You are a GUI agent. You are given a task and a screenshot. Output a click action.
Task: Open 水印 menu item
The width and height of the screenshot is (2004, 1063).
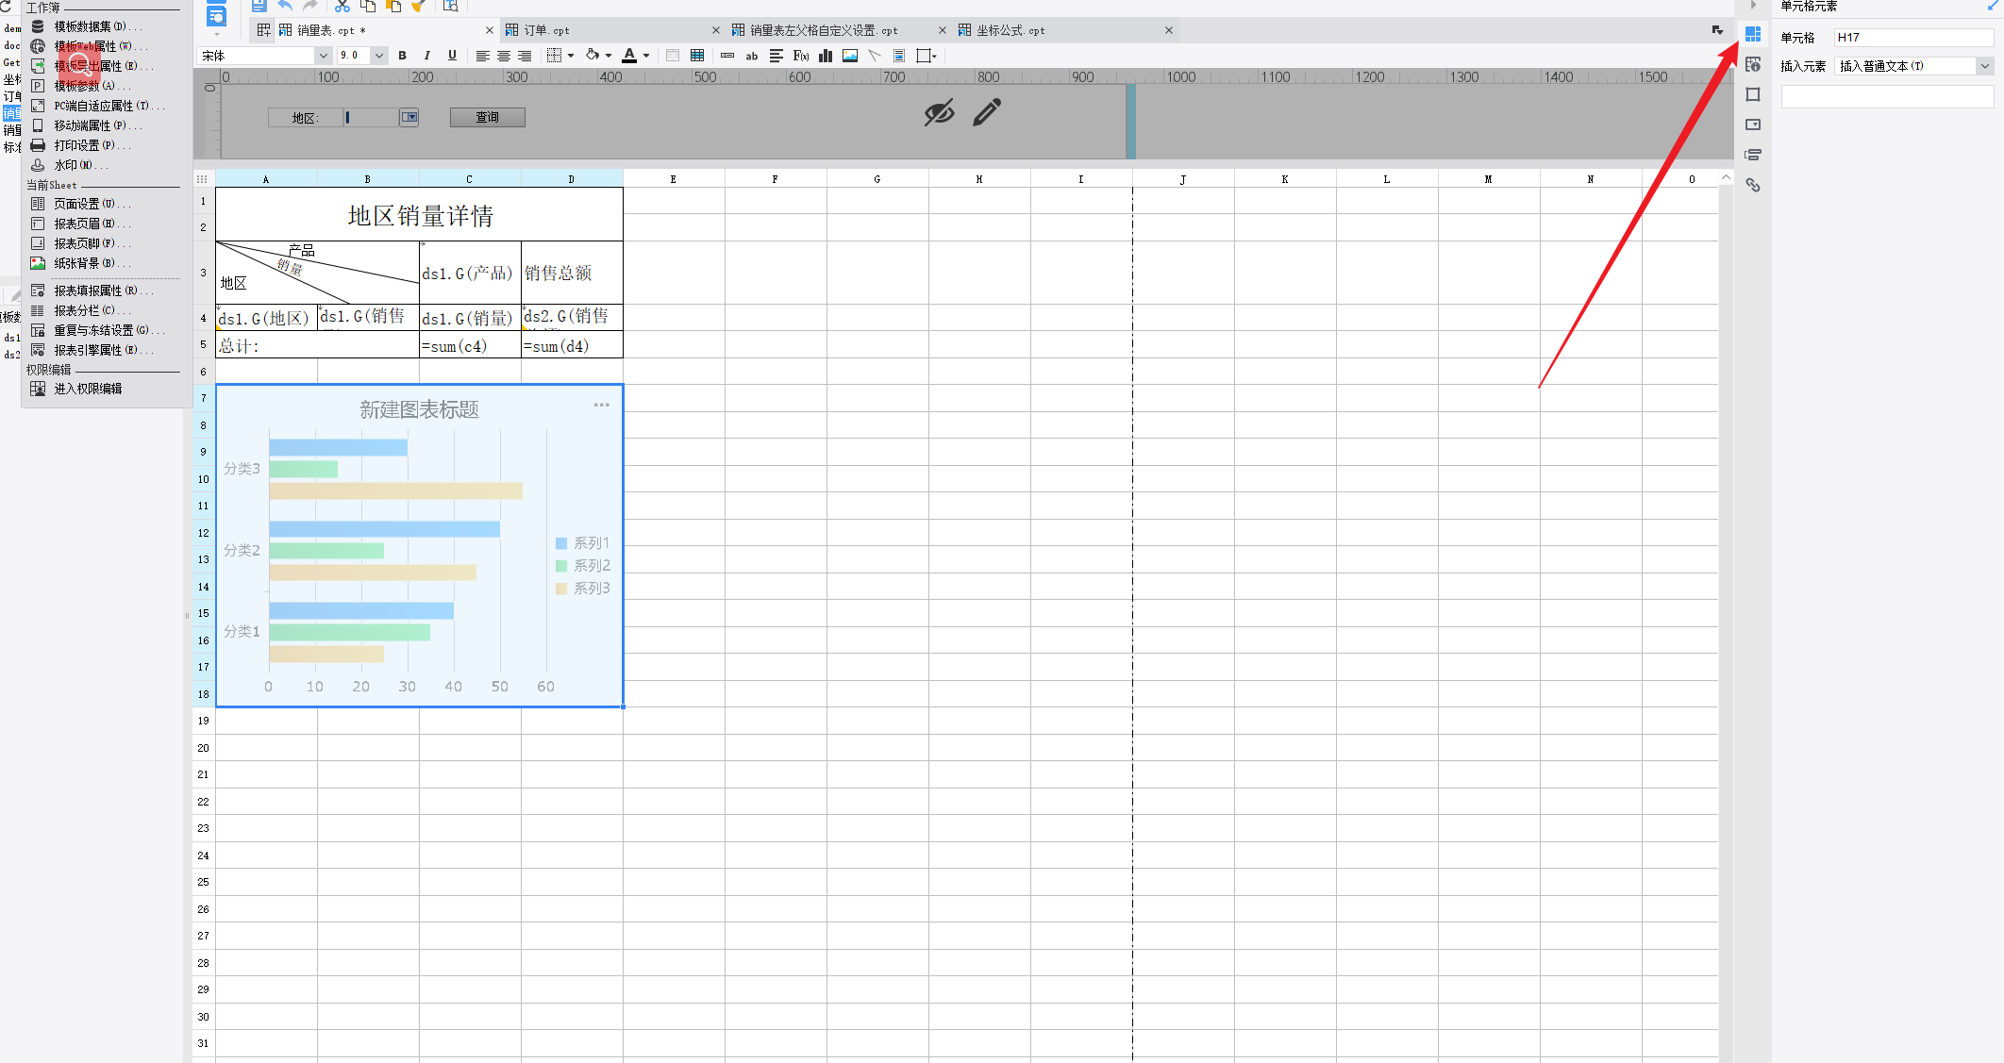point(70,165)
